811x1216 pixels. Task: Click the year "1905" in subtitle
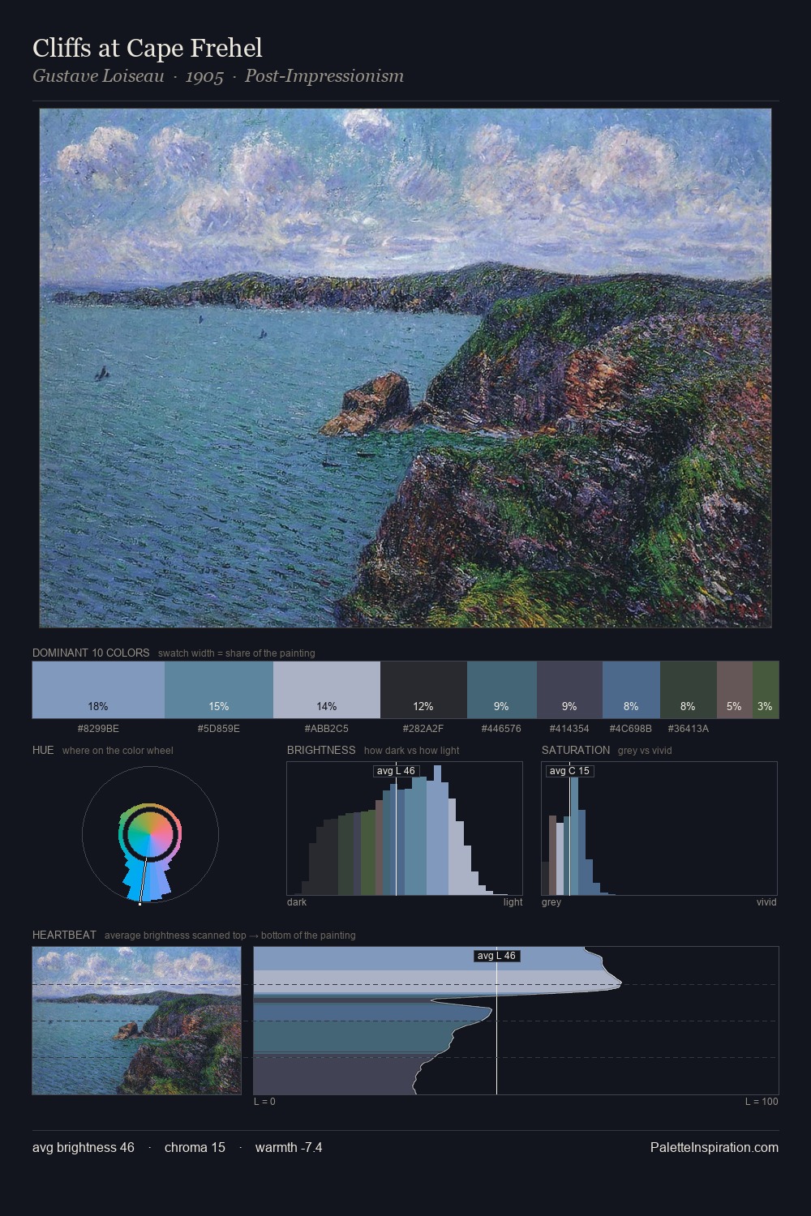(204, 76)
